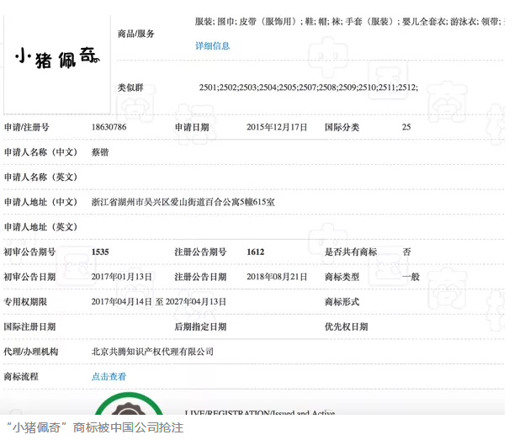Click the preliminary announcement date 2017年01月13日
Viewport: 525px width, 440px height.
click(x=122, y=277)
